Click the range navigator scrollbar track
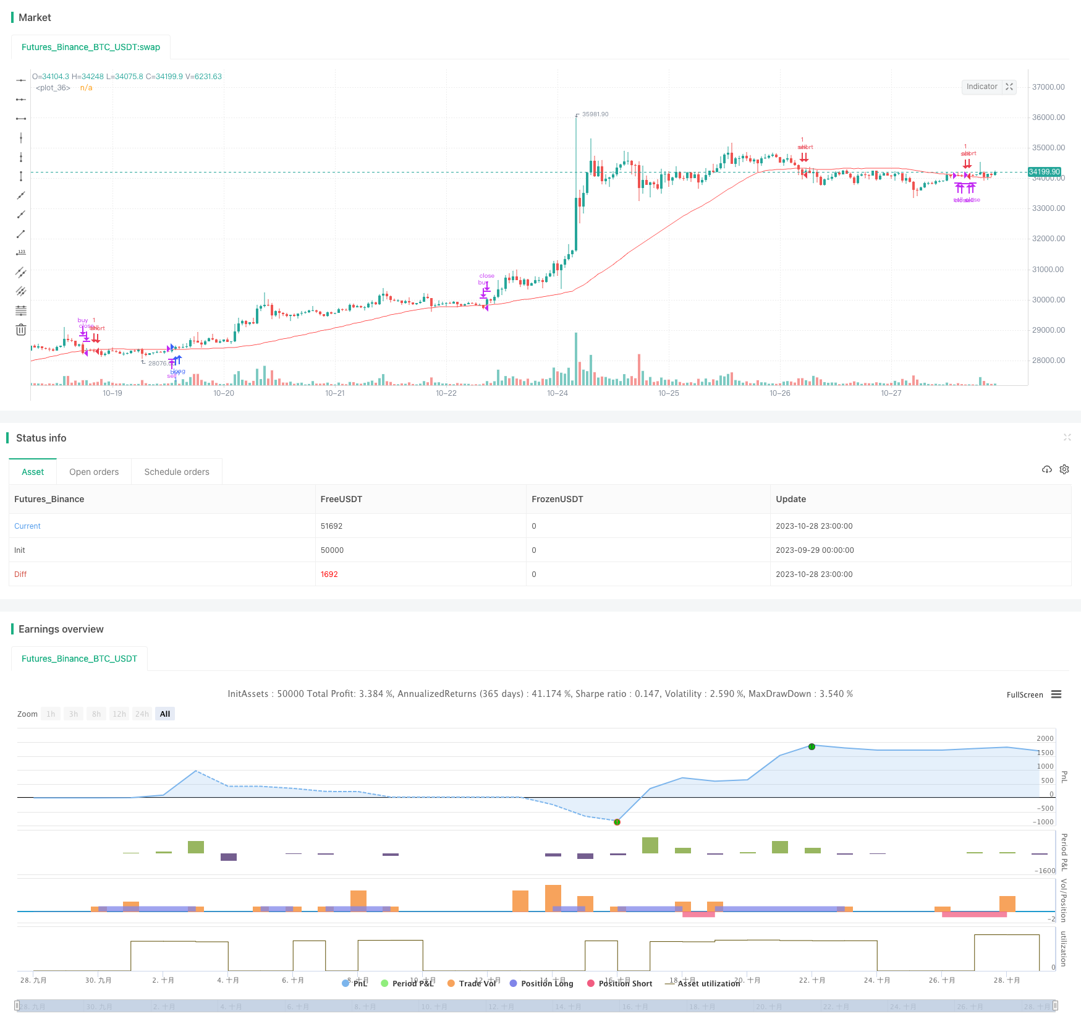The image size is (1081, 1029). (536, 1006)
